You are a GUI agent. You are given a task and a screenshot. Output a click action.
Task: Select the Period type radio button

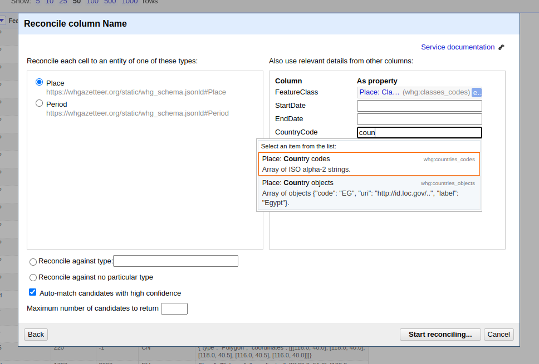(39, 103)
